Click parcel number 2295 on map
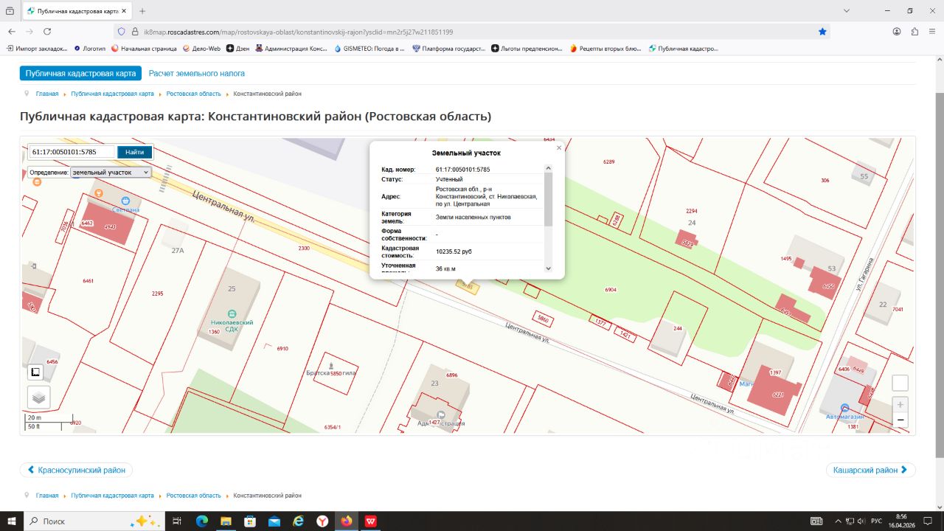Image resolution: width=944 pixels, height=531 pixels. pos(157,294)
